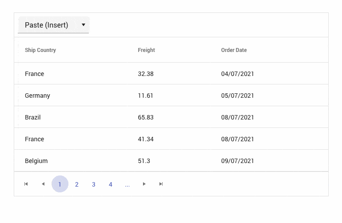This screenshot has width=342, height=223.
Task: Go to the first page icon
Action: click(26, 184)
